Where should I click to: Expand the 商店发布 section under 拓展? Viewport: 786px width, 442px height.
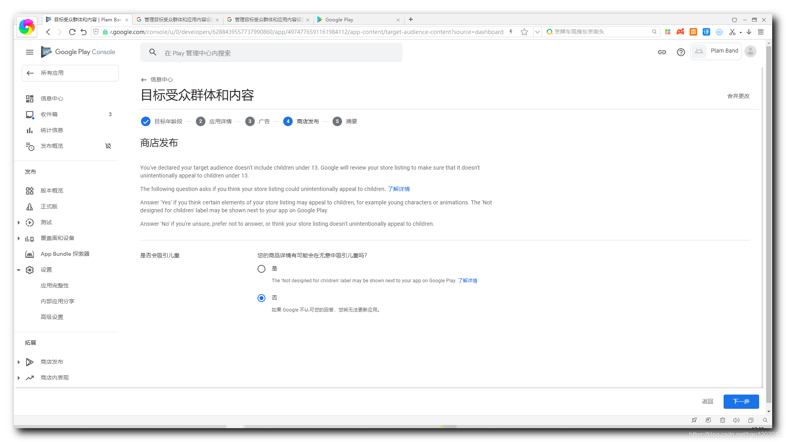tap(19, 362)
